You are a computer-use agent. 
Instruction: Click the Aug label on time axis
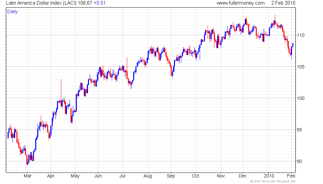tap(148, 176)
